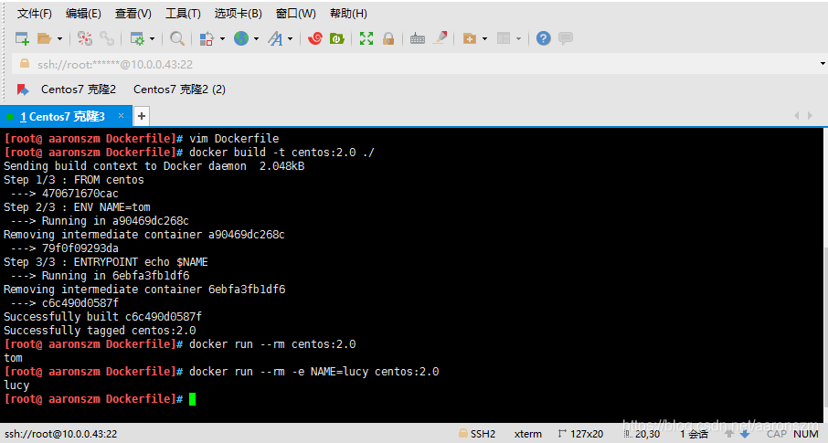Click ssh://root@10.0.0.43:22 in status bar
The image size is (828, 443).
(x=60, y=434)
